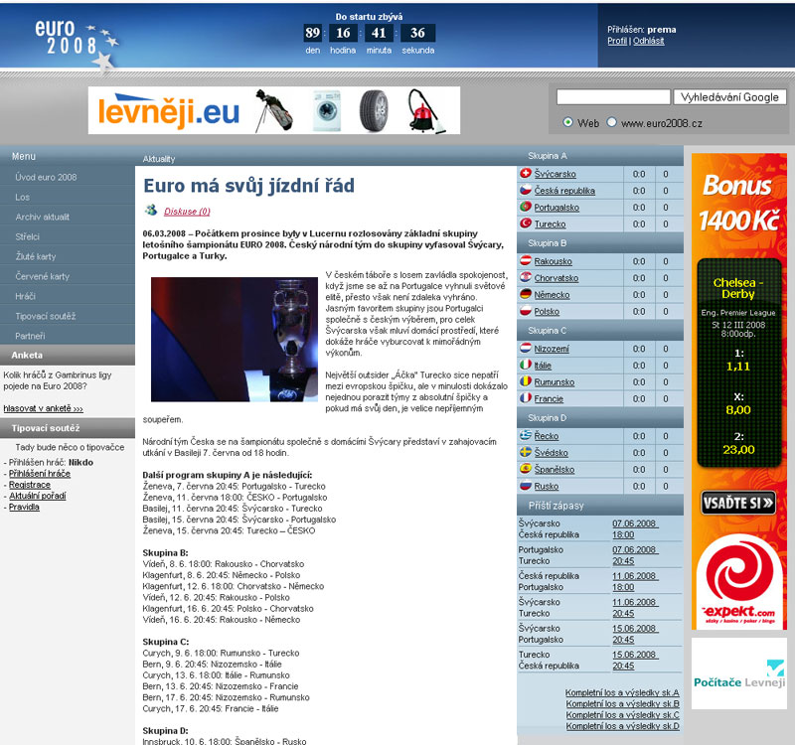Click the Sweden flag icon
The height and width of the screenshot is (745, 795).
tap(526, 452)
